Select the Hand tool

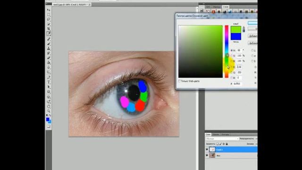pyautogui.click(x=49, y=106)
